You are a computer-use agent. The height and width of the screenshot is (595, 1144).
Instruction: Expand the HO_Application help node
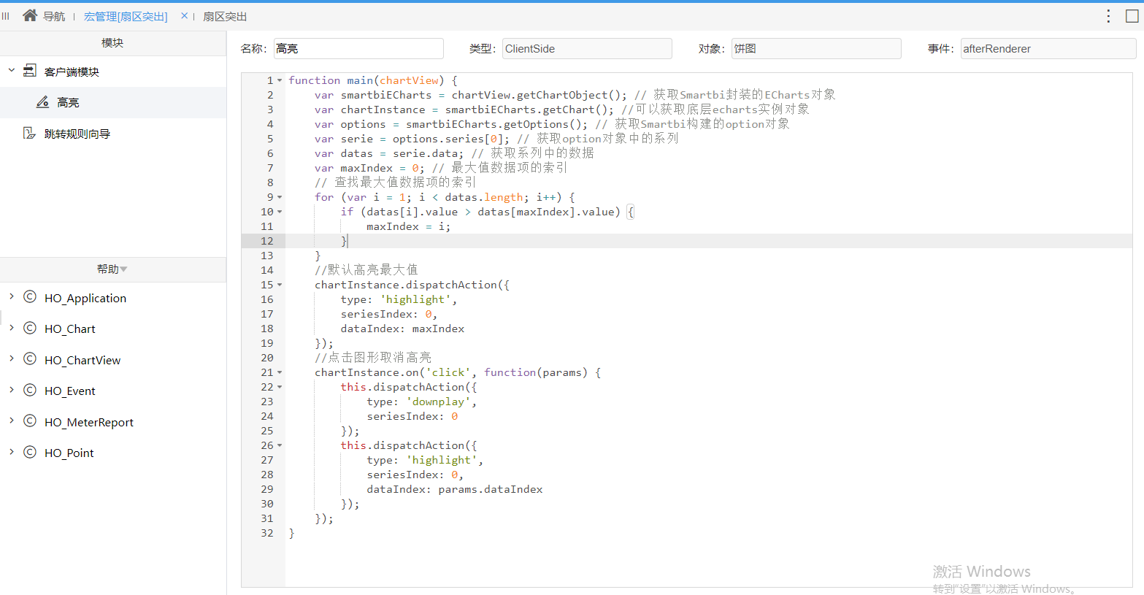pos(12,296)
